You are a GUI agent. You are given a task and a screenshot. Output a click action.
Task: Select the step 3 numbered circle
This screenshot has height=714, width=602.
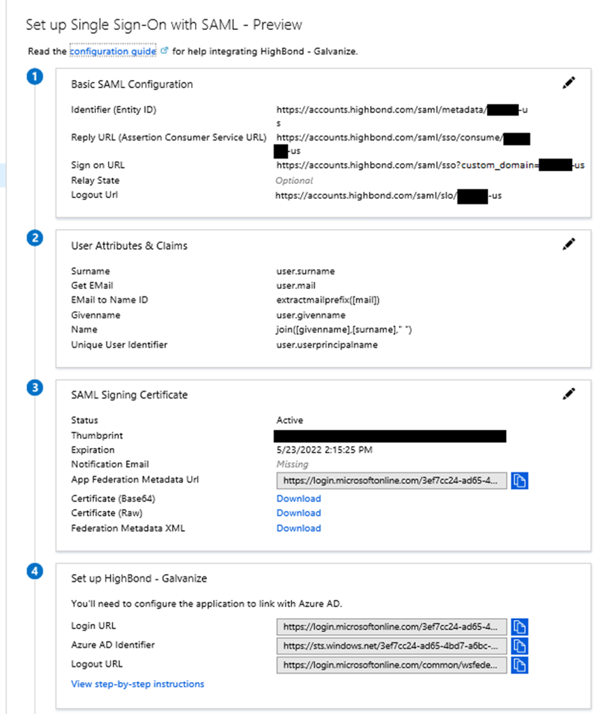click(35, 388)
